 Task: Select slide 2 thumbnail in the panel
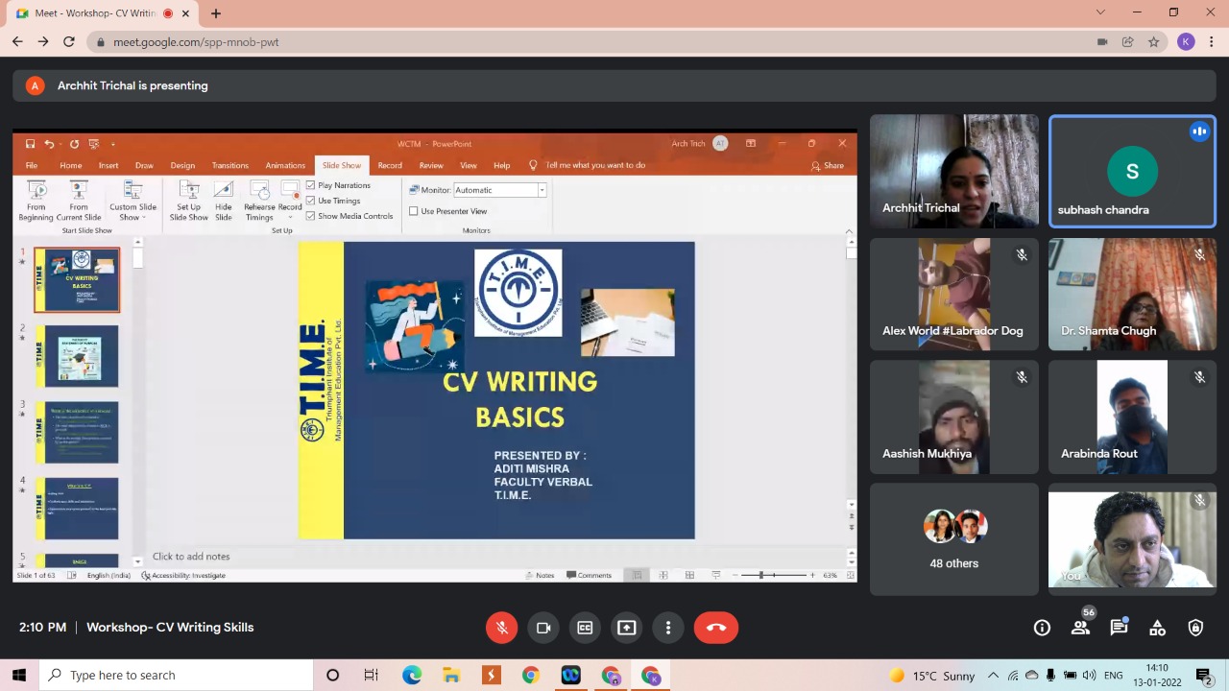[78, 356]
